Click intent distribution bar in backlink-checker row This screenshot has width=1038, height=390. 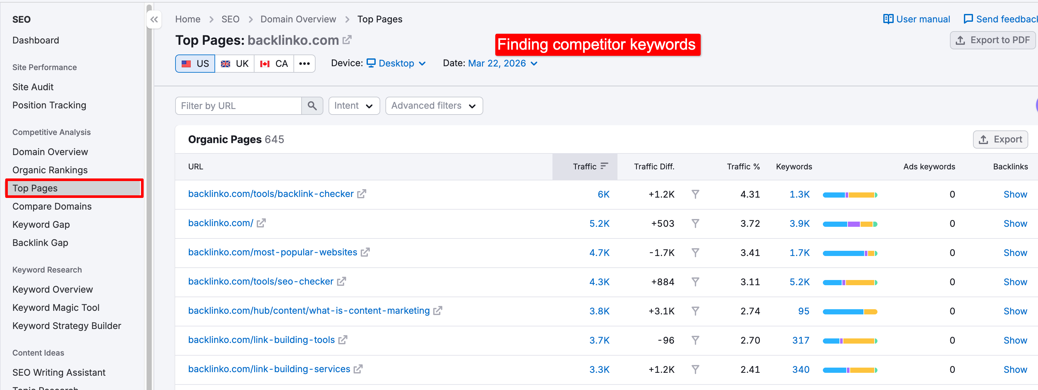tap(850, 195)
